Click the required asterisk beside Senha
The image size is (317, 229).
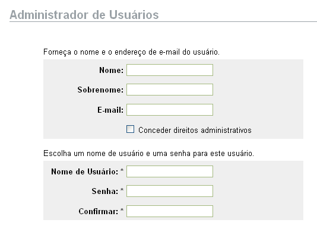122,190
